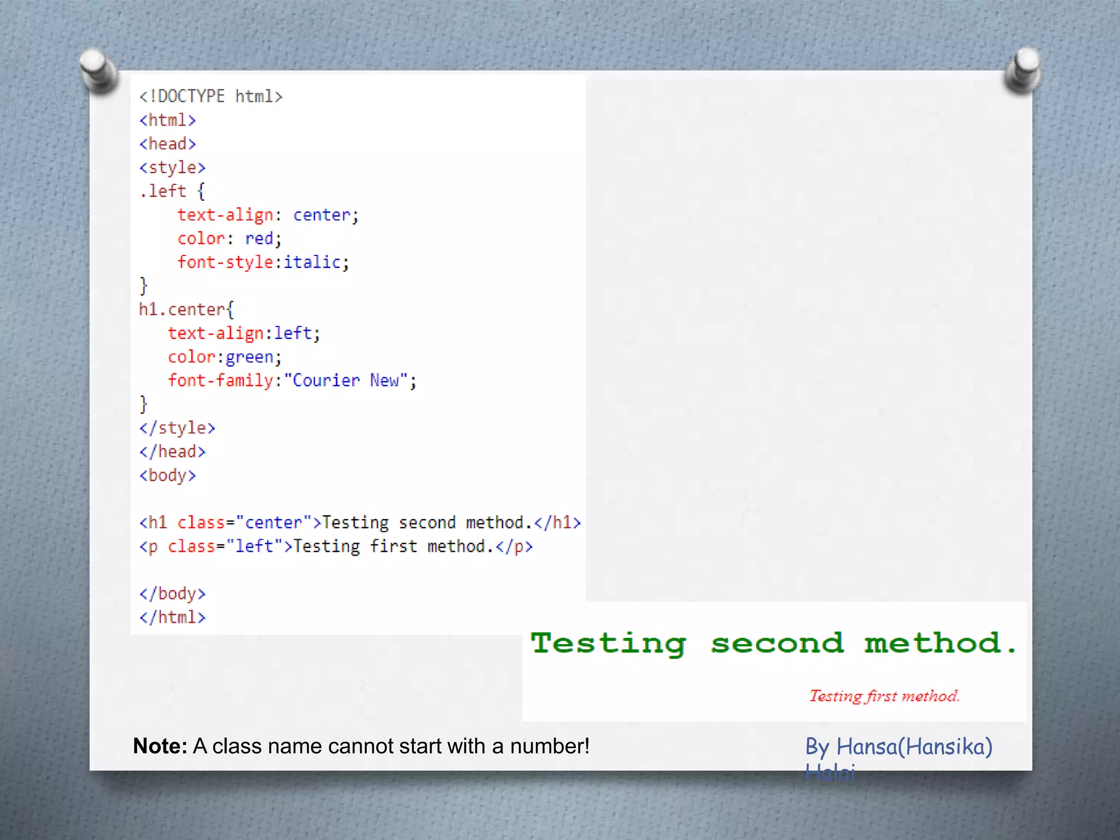Click the text-align:left declaration

[x=244, y=333]
